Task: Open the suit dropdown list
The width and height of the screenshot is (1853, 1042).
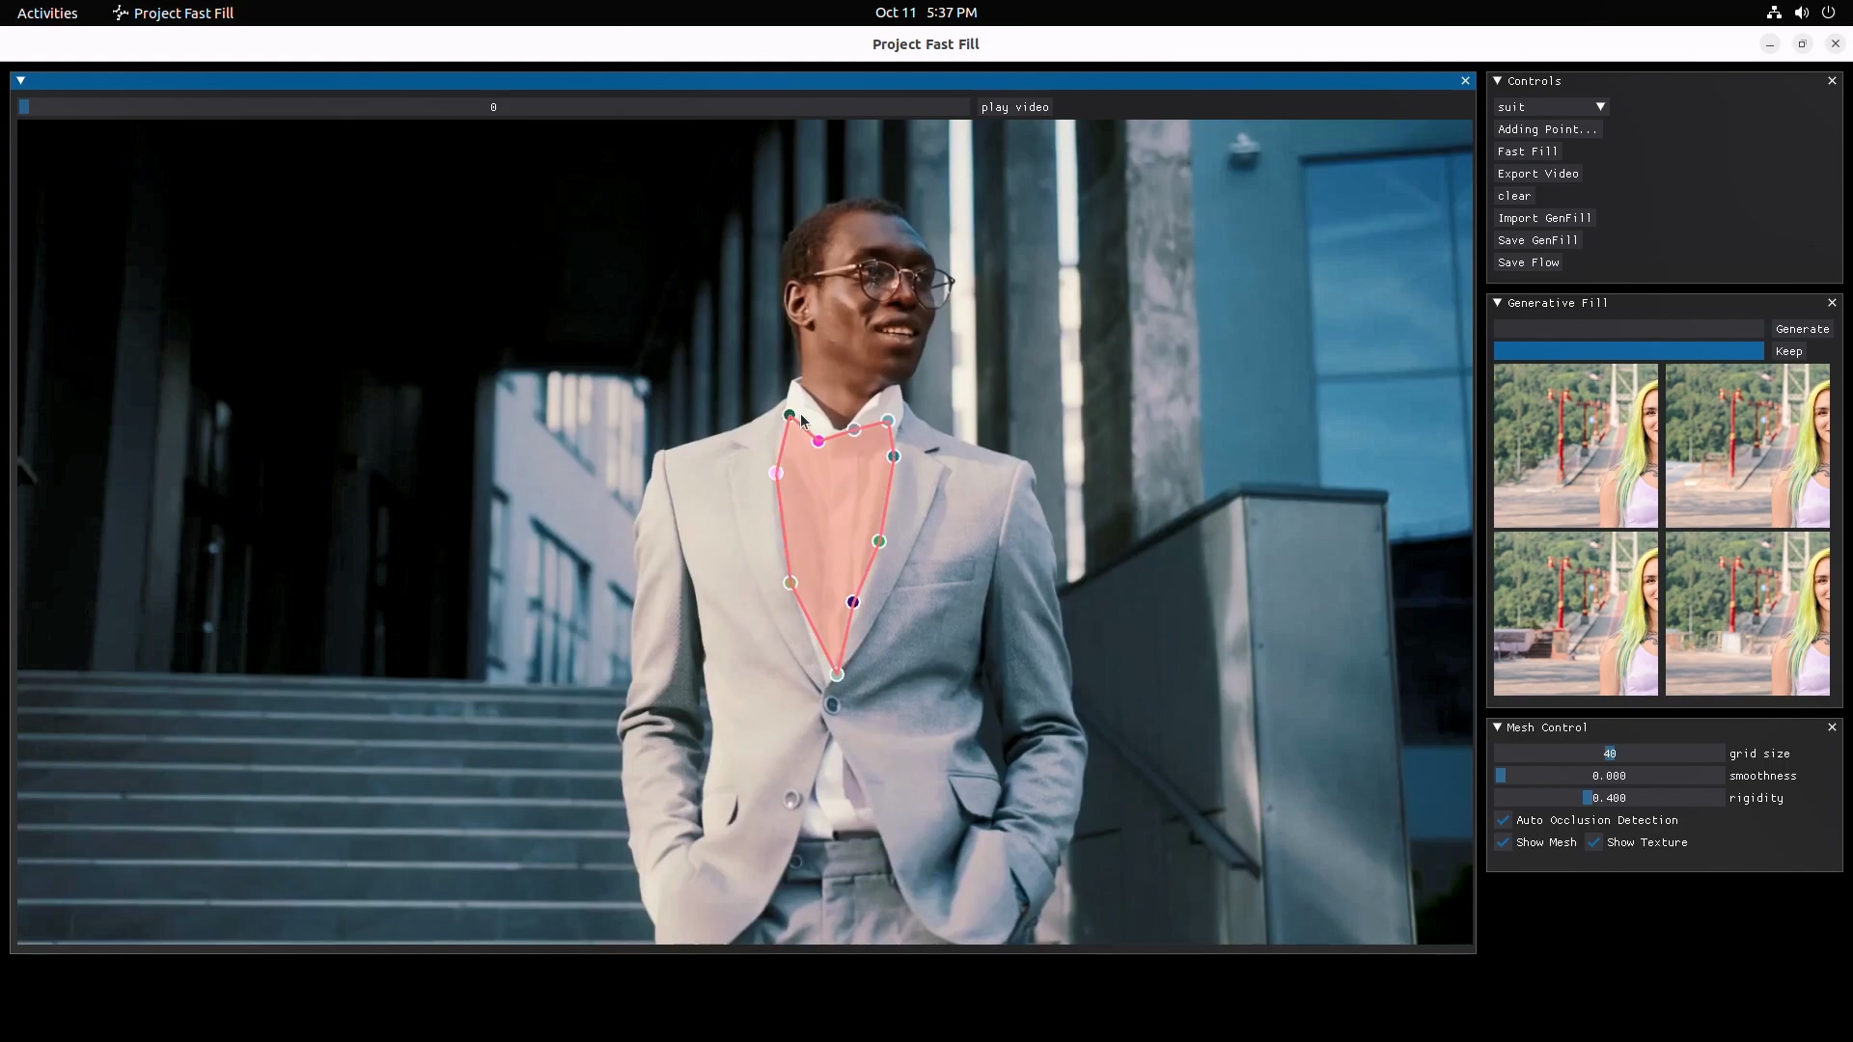Action: pyautogui.click(x=1552, y=107)
